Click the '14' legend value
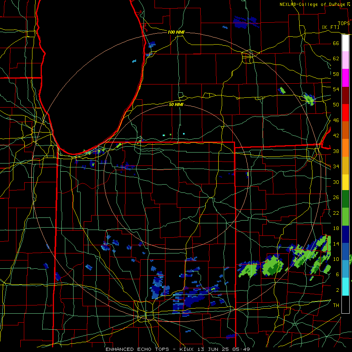 pos(336,244)
